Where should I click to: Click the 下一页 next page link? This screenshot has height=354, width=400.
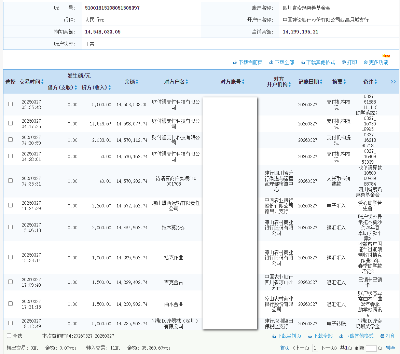pyautogui.click(x=329, y=348)
